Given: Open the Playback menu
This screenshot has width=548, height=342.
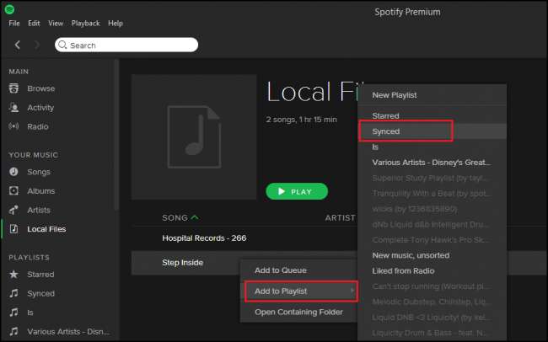Looking at the screenshot, I should click(87, 24).
